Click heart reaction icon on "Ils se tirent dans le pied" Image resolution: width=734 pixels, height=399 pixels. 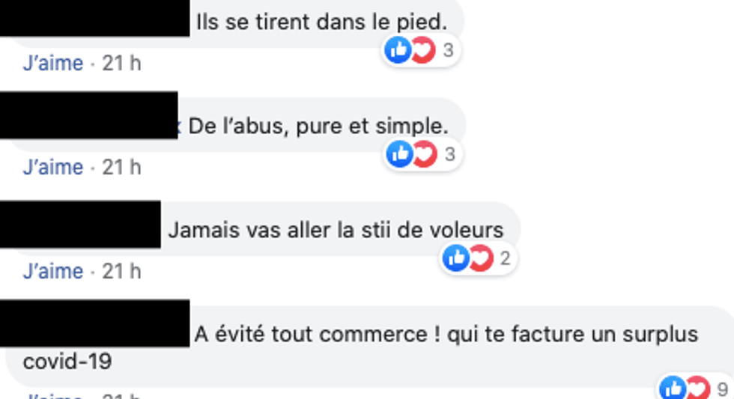(x=423, y=49)
